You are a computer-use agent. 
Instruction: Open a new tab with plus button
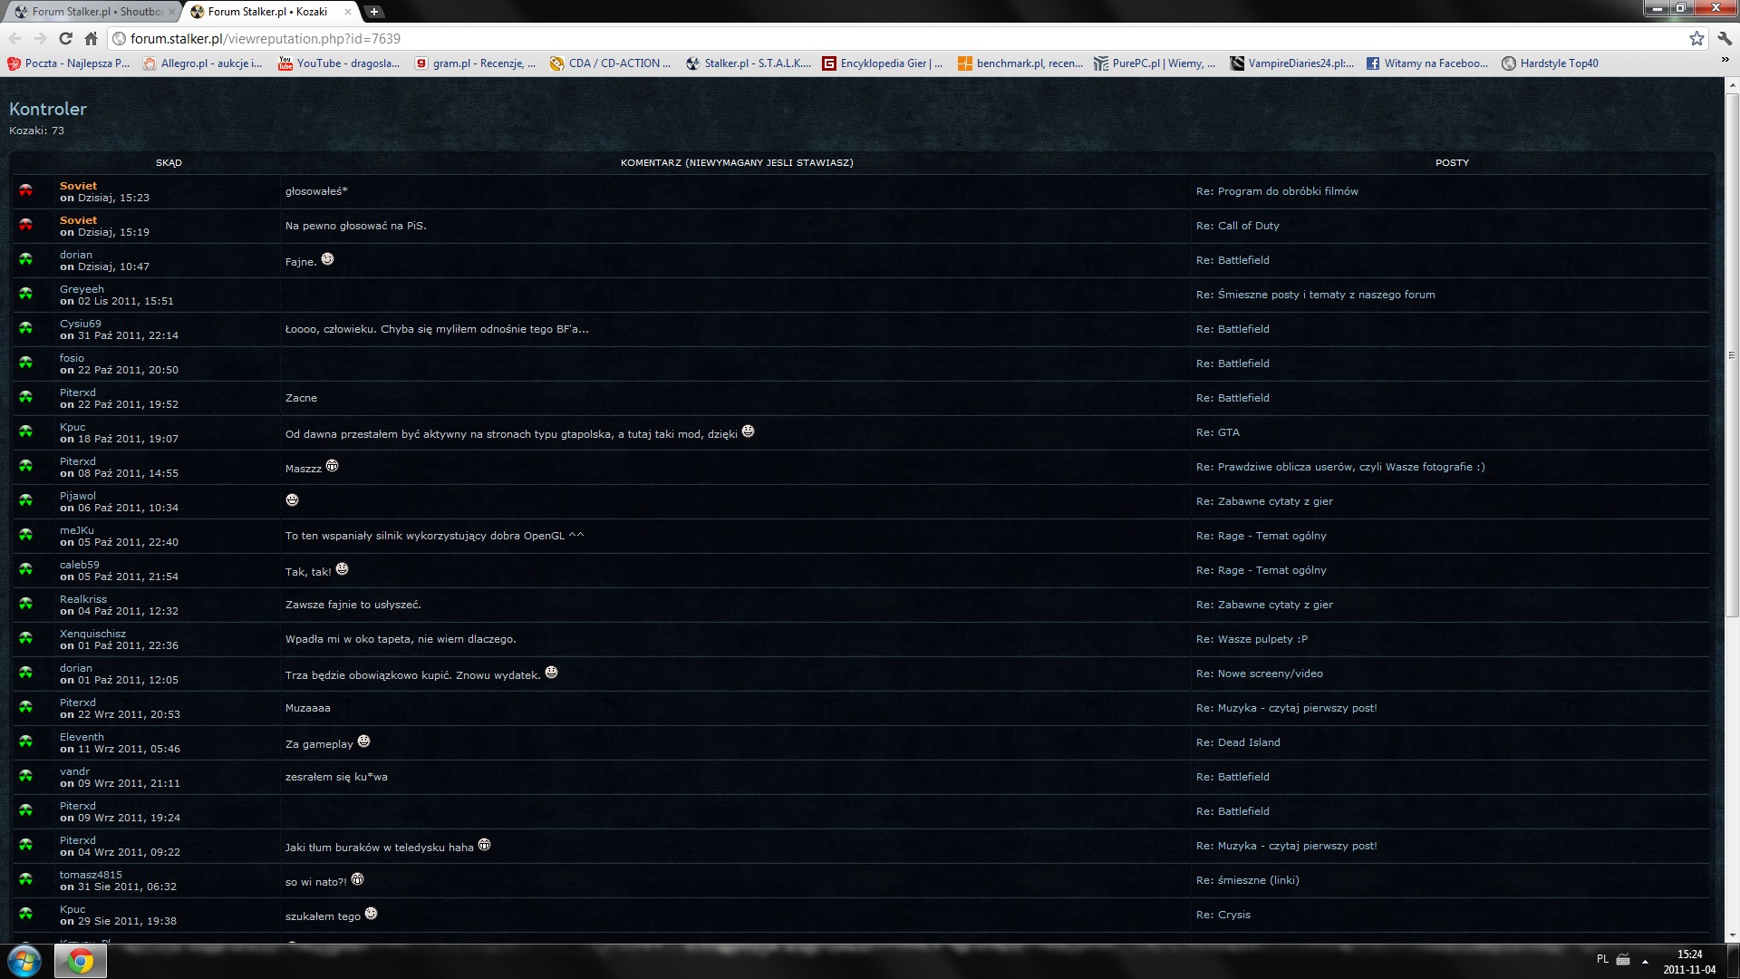pyautogui.click(x=373, y=12)
